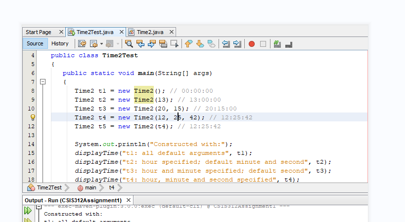
Task: Click Time2Test in the breadcrumb bar
Action: [x=49, y=188]
